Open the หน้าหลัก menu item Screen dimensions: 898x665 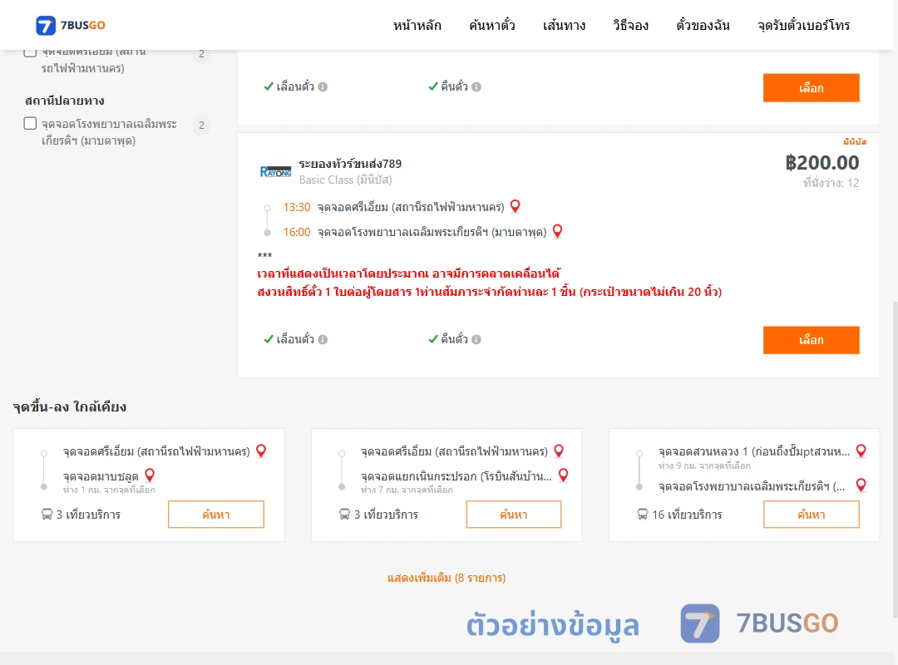417,25
